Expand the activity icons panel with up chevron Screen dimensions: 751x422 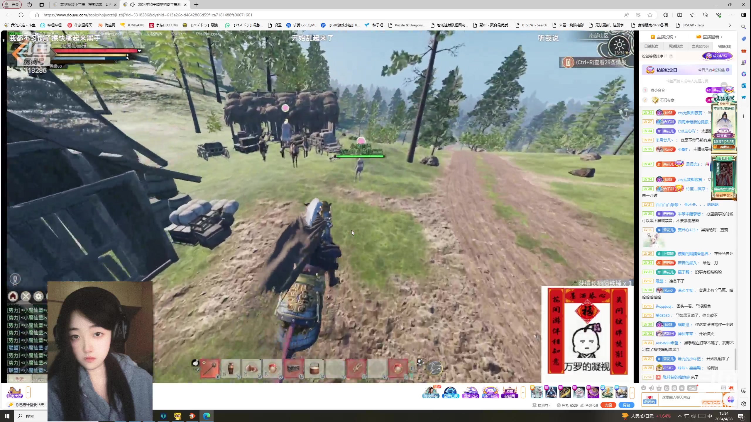523,392
